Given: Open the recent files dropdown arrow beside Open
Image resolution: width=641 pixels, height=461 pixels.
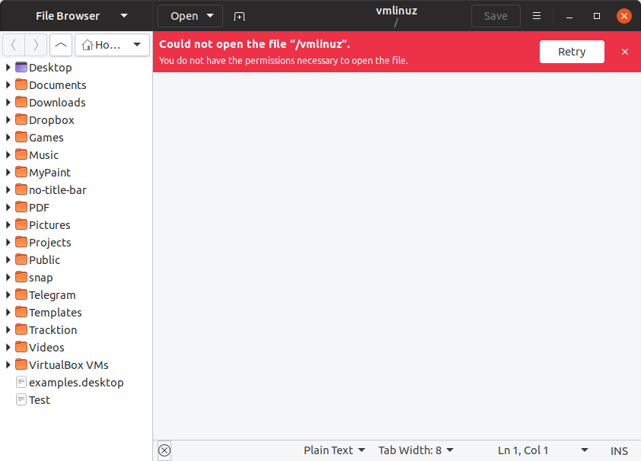Looking at the screenshot, I should click(210, 16).
